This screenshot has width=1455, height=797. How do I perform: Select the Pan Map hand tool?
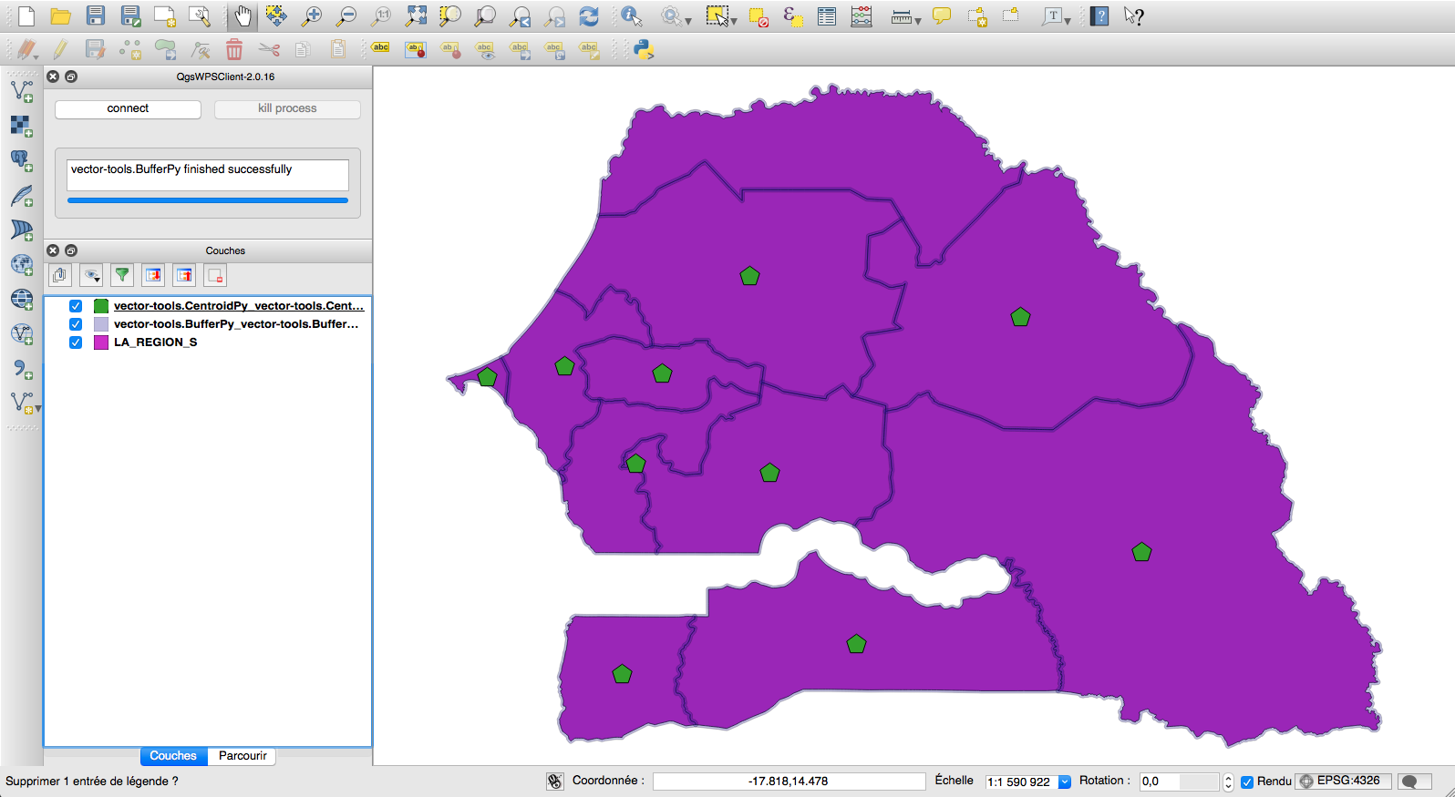[242, 15]
